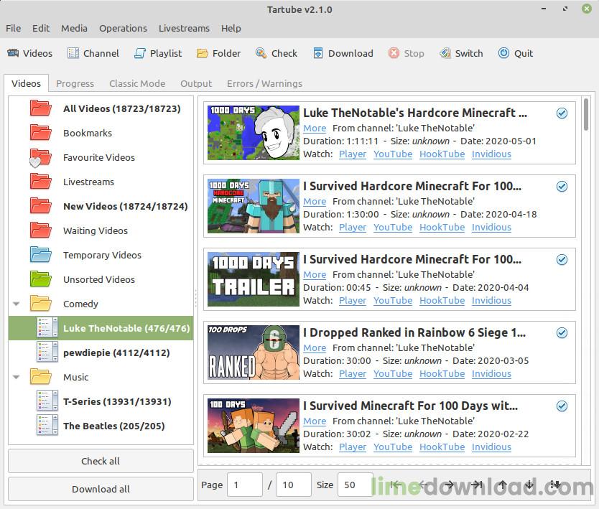599x509 pixels.
Task: Click the current Page number field
Action: 244,485
